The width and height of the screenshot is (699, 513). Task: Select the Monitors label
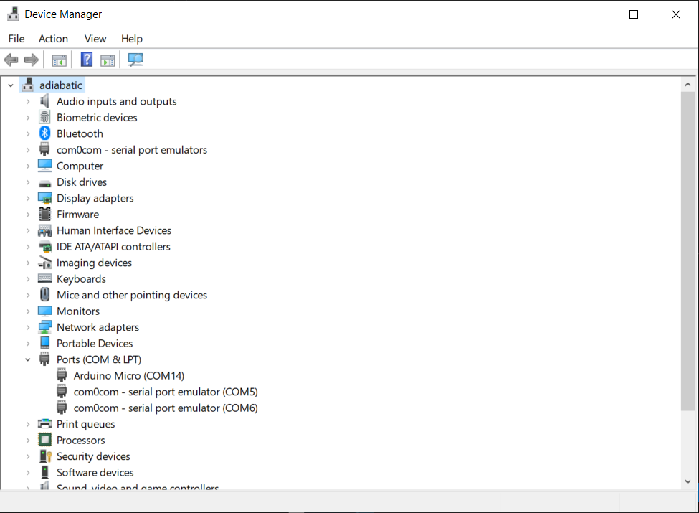(78, 311)
